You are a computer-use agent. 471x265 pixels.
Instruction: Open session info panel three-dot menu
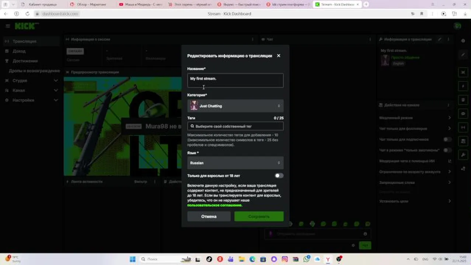pos(252,39)
